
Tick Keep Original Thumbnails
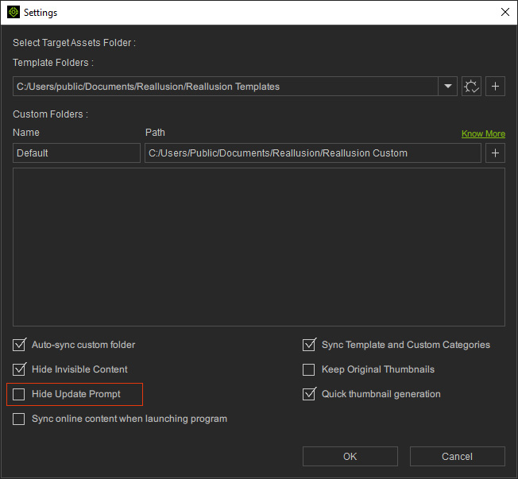pyautogui.click(x=309, y=369)
